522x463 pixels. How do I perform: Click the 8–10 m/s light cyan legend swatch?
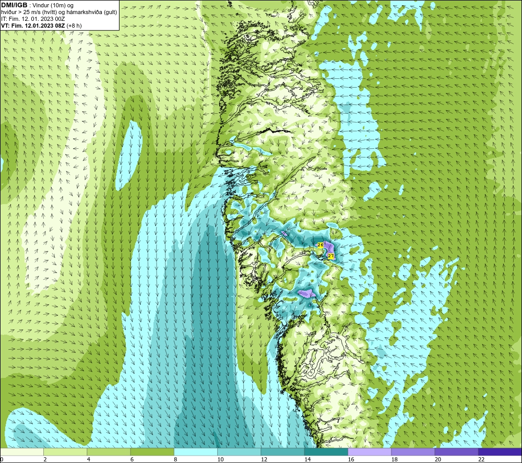196,452
